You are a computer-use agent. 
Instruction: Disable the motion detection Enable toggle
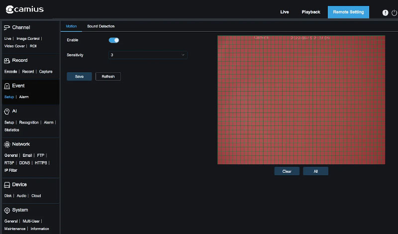coord(114,40)
